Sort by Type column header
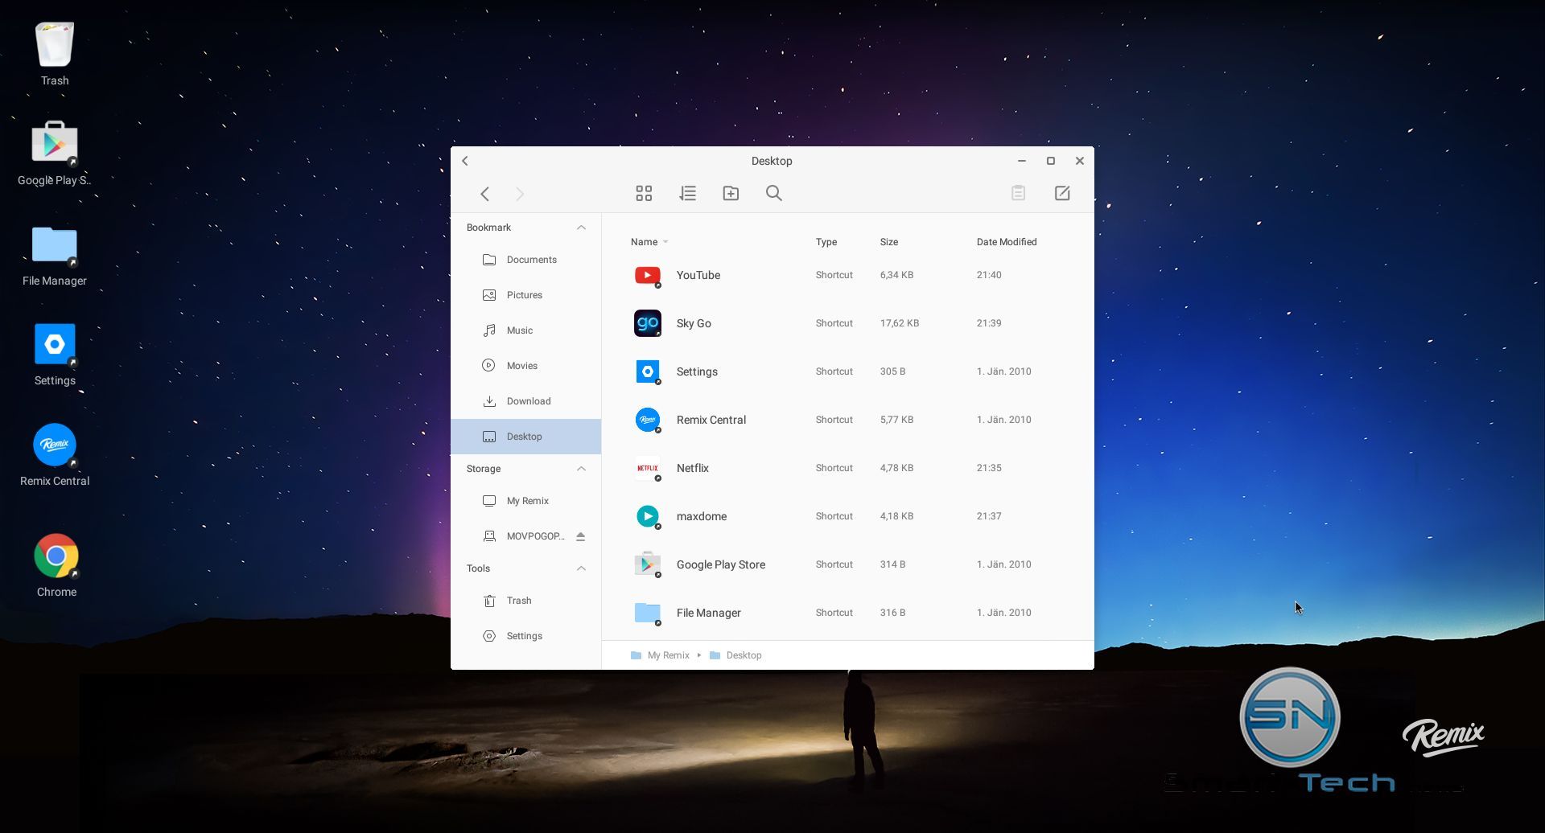 pyautogui.click(x=826, y=242)
